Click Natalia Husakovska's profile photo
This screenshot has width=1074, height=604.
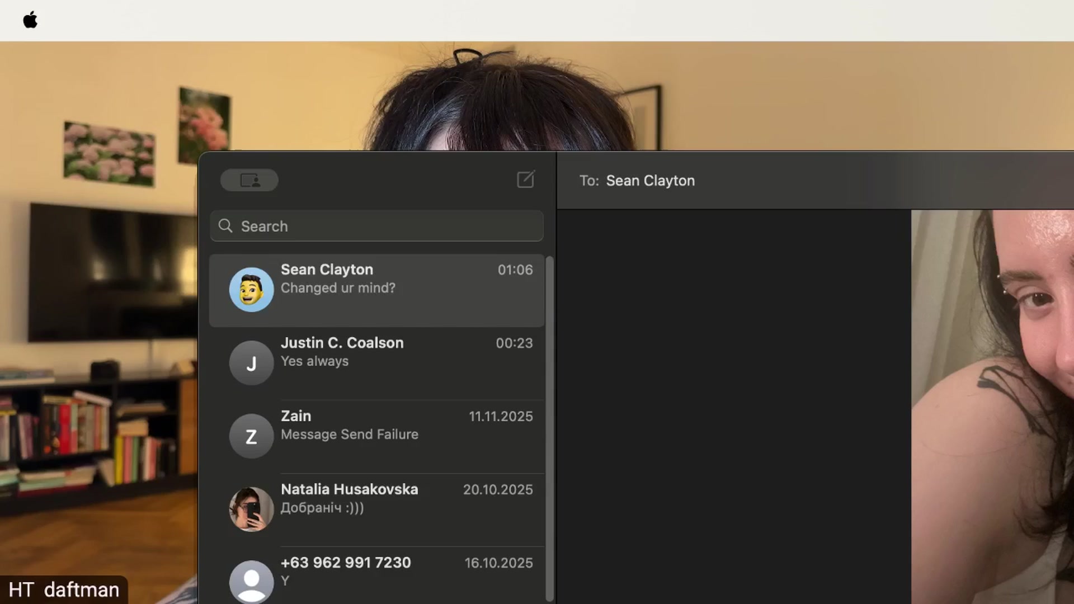point(251,509)
